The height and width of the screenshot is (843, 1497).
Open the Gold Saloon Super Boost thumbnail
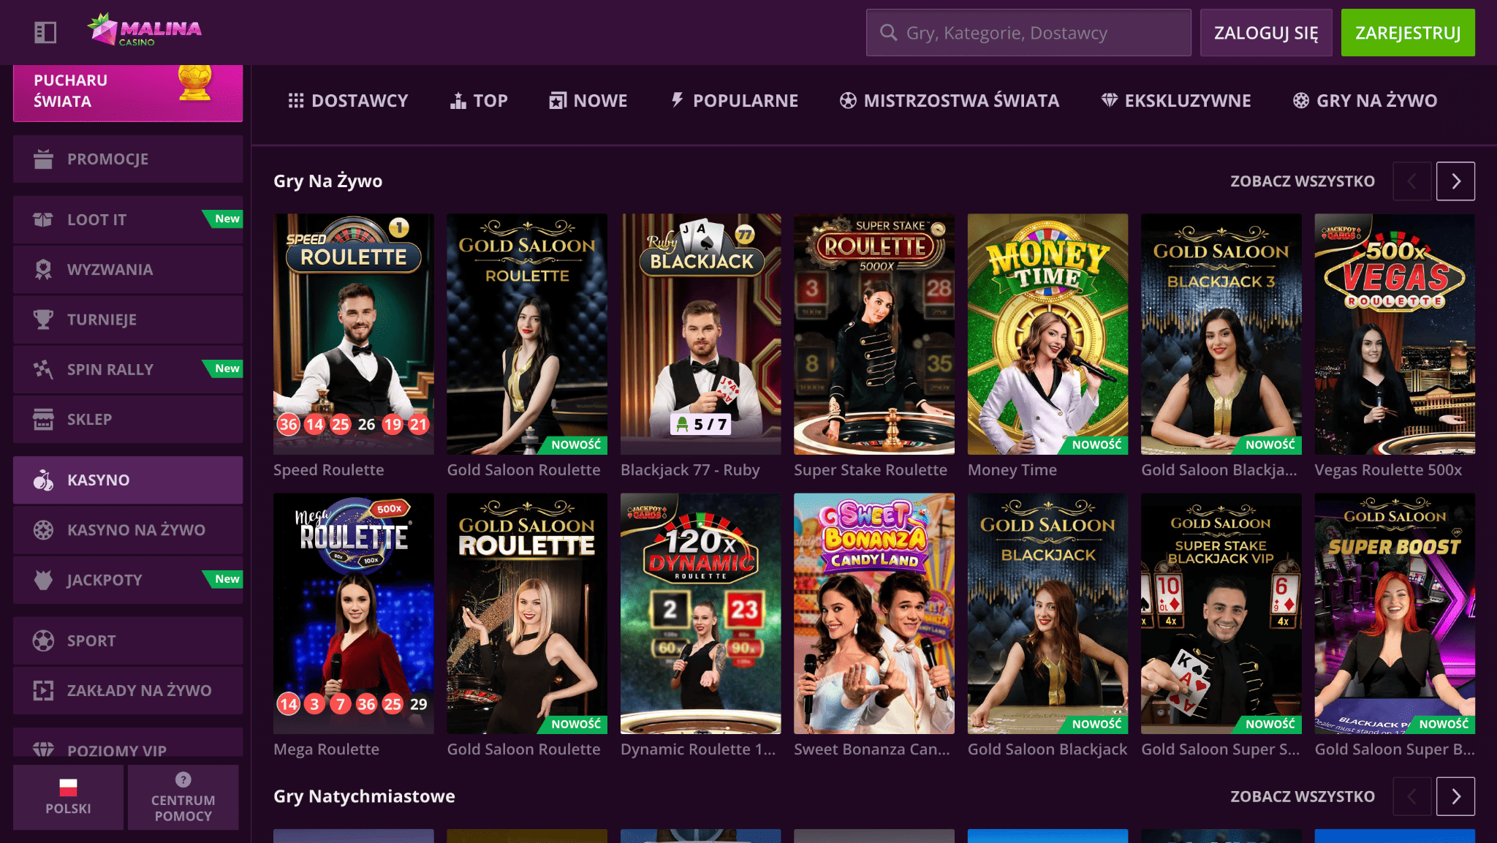1395,613
